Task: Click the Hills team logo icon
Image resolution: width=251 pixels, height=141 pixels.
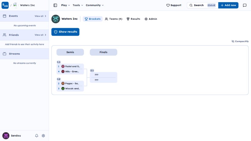Action: click(63, 71)
